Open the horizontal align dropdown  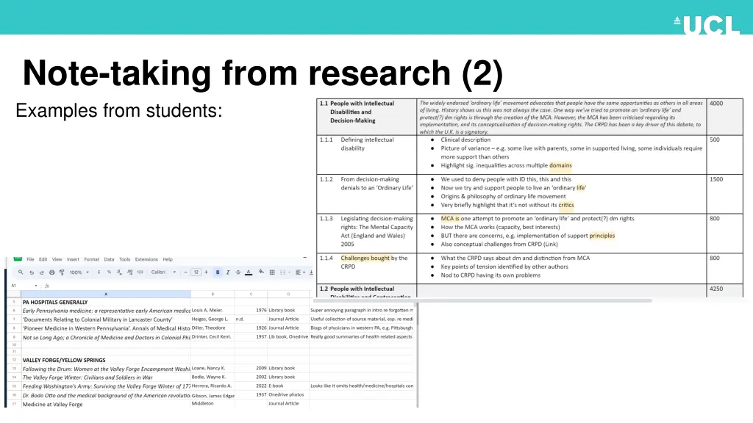click(300, 272)
